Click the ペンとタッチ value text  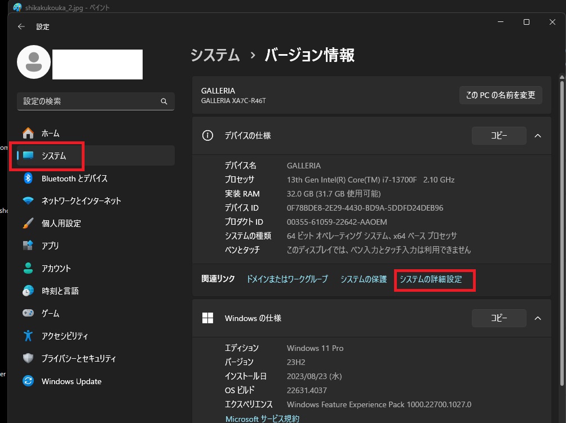coord(379,250)
